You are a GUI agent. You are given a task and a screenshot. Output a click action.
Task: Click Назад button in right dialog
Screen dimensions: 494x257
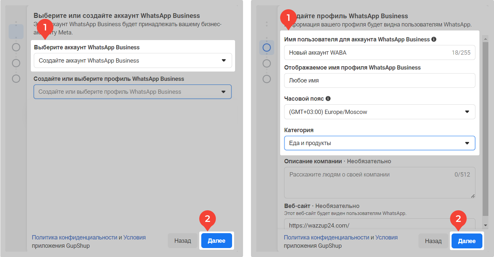coord(433,241)
